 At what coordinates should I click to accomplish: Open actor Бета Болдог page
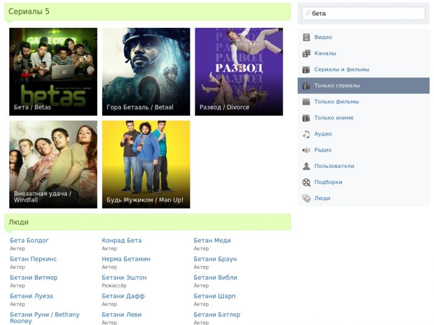29,241
